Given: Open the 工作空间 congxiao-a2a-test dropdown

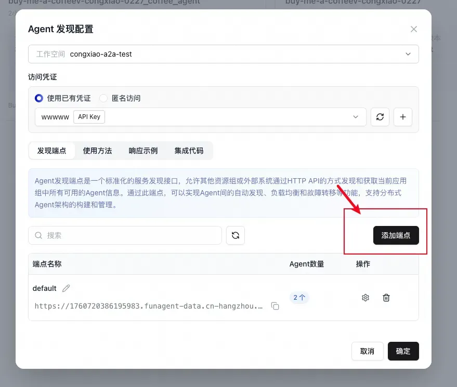Looking at the screenshot, I should (x=223, y=54).
